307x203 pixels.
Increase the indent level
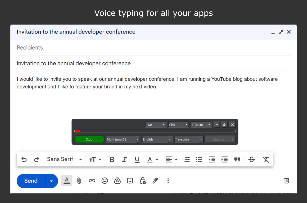tap(224, 160)
